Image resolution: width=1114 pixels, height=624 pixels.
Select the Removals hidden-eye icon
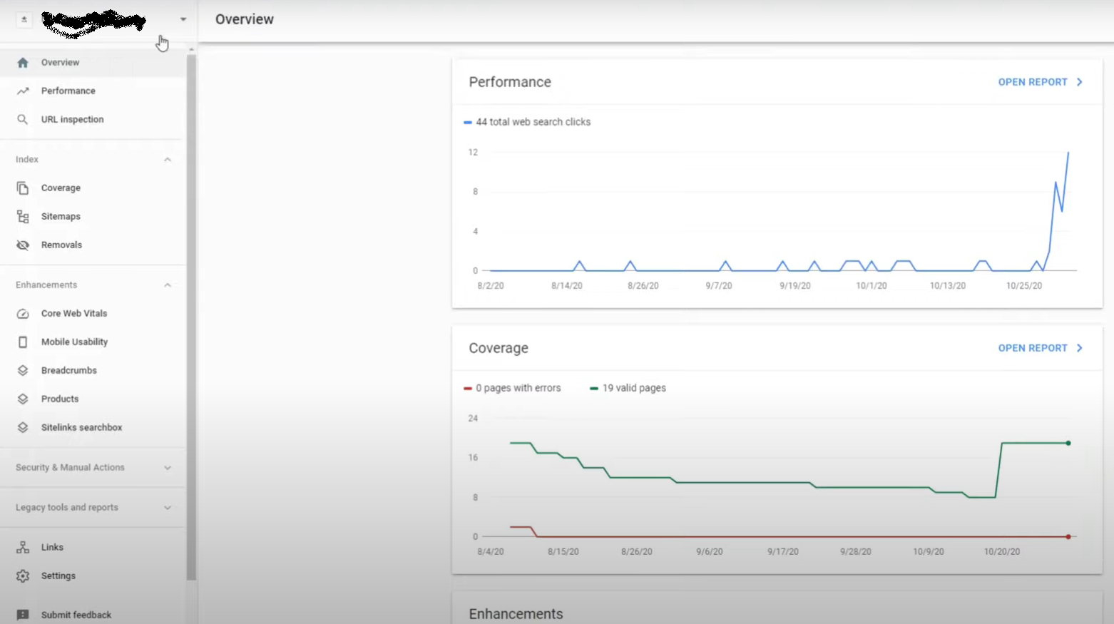(23, 245)
